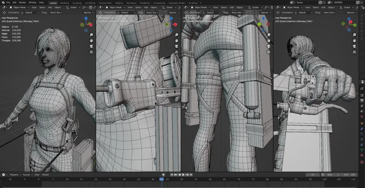Toggle the auto-keying record button in timeline

pos(163,175)
